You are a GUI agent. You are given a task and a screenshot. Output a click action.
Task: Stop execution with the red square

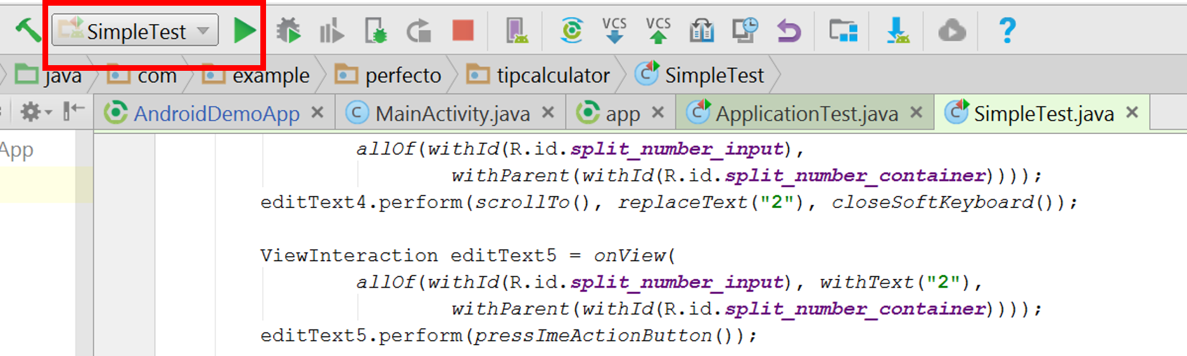[x=463, y=30]
